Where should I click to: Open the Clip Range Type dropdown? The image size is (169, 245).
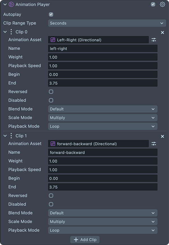(x=107, y=23)
